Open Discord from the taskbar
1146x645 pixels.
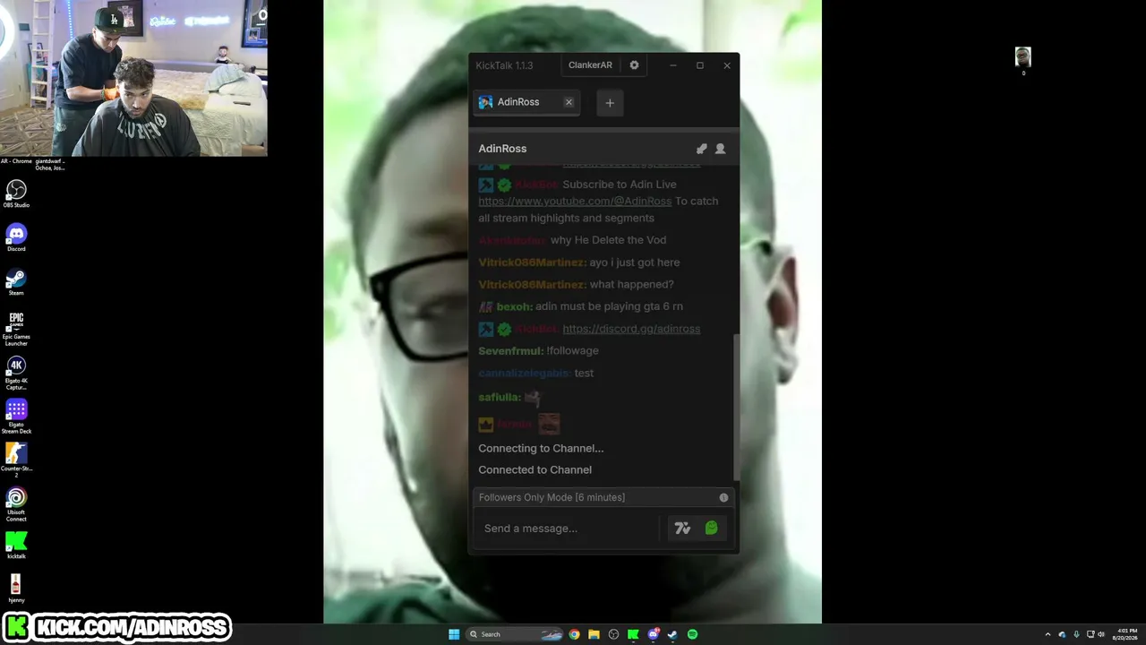click(653, 634)
